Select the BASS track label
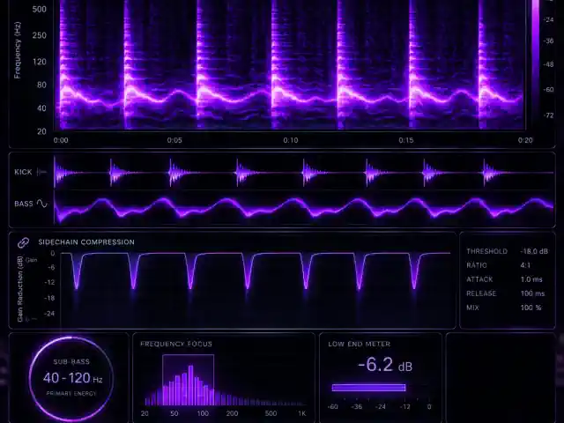The image size is (564, 423). pyautogui.click(x=24, y=204)
